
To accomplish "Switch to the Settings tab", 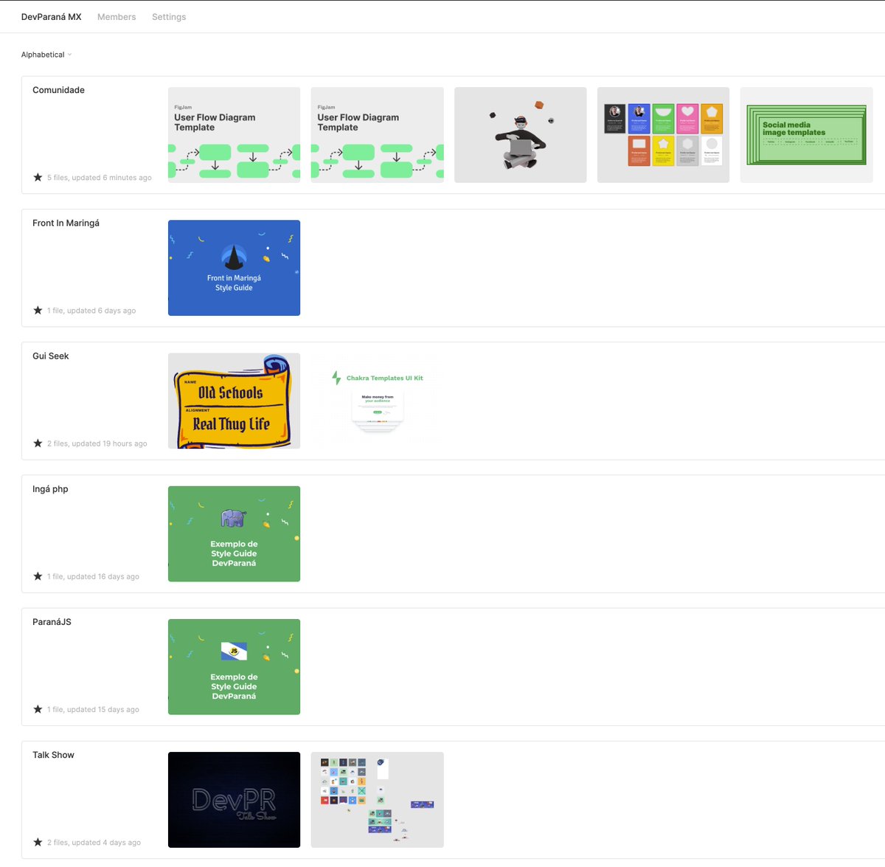I will 169,17.
